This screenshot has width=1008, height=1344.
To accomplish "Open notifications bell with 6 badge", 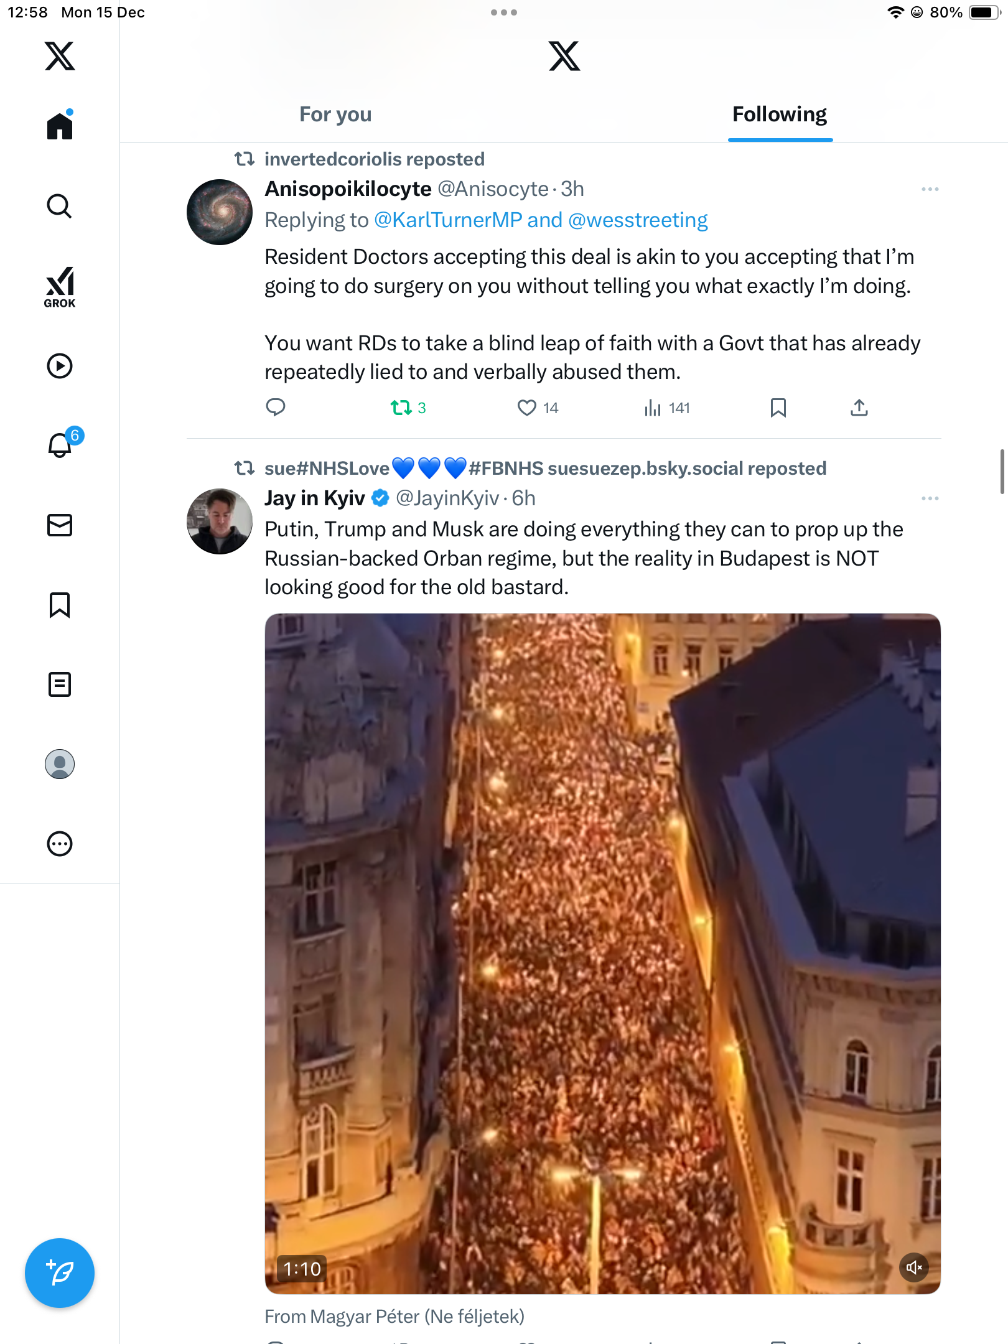I will coord(60,446).
